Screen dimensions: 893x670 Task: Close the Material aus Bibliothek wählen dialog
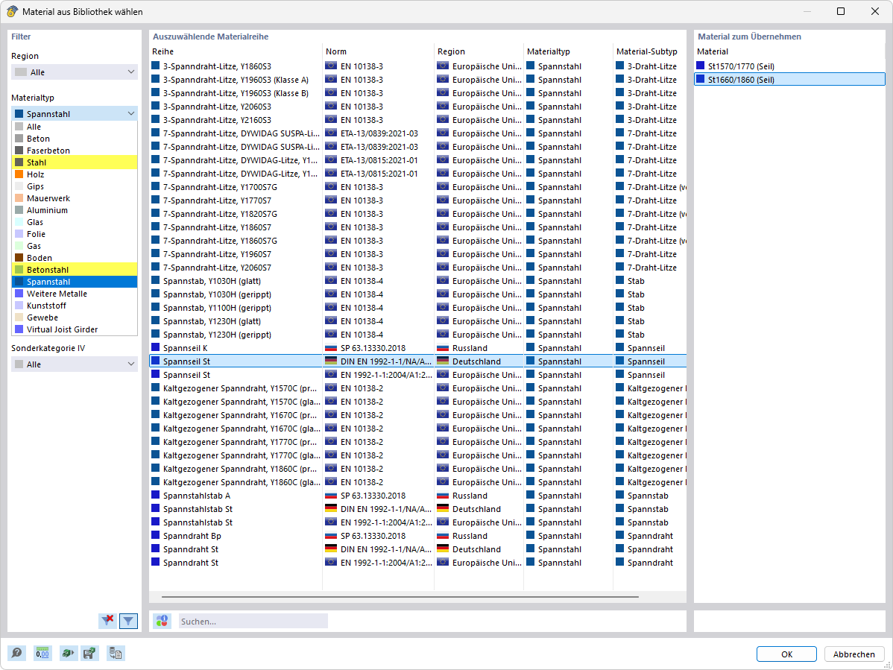(x=875, y=11)
